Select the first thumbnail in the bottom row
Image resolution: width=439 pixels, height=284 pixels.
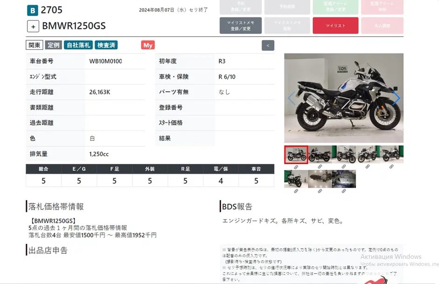click(296, 179)
